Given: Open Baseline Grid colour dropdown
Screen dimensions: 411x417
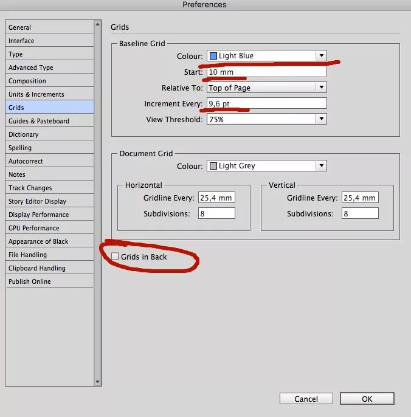Looking at the screenshot, I should [x=267, y=55].
